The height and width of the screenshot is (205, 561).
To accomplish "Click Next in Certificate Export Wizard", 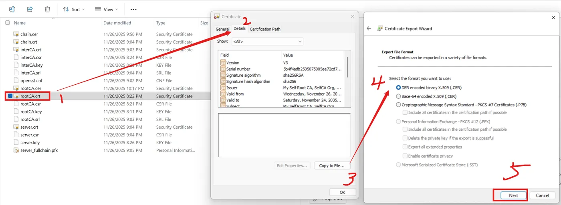I will coord(513,195).
